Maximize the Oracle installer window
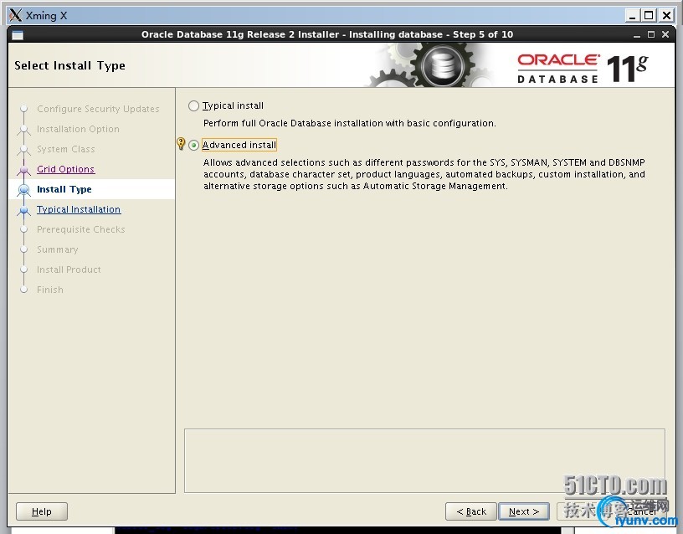Screen dimensions: 683x534 (651, 35)
